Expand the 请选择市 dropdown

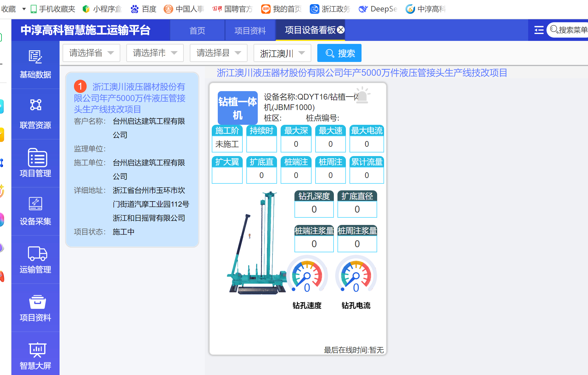[x=155, y=53]
